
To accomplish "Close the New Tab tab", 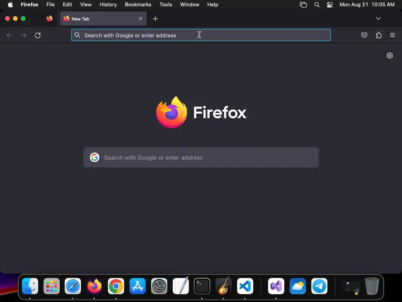I will (141, 18).
